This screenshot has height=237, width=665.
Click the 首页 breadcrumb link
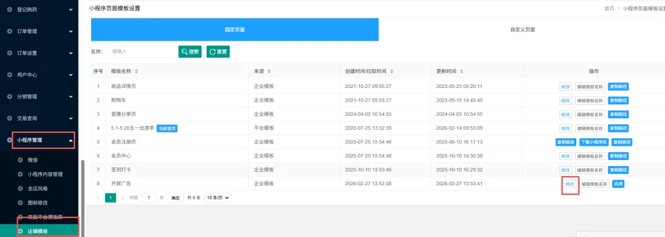click(x=609, y=9)
